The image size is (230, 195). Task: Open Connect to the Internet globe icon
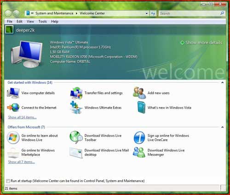point(13,107)
